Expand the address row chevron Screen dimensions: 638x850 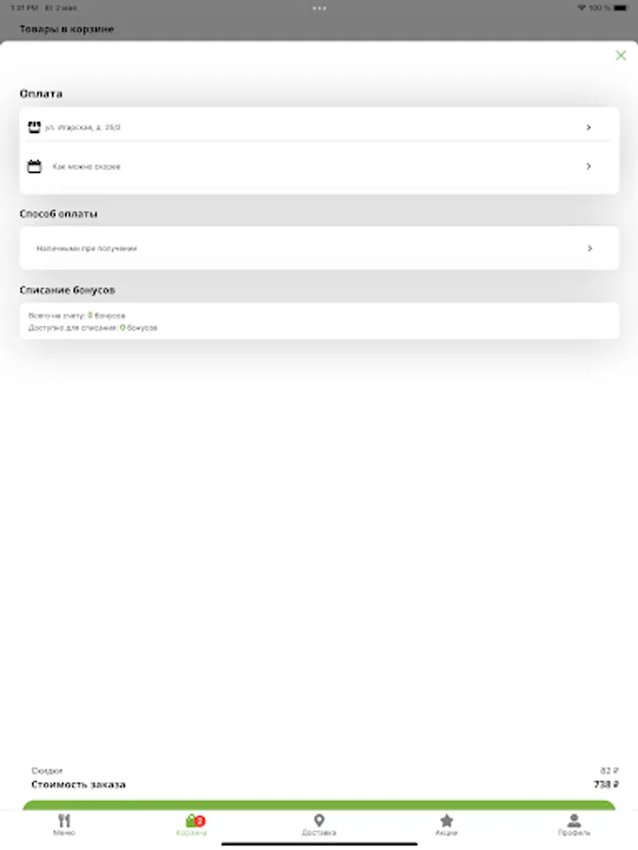(x=589, y=127)
